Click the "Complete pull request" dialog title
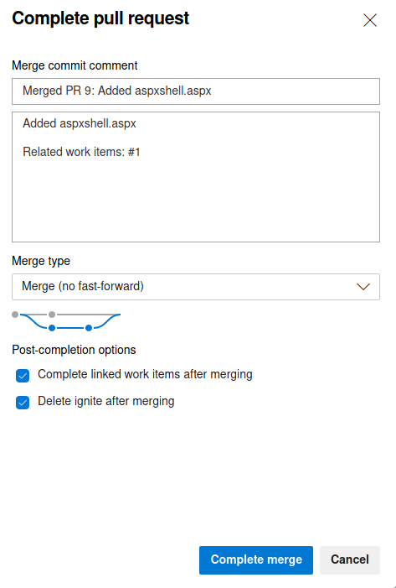This screenshot has height=588, width=396. click(x=100, y=18)
